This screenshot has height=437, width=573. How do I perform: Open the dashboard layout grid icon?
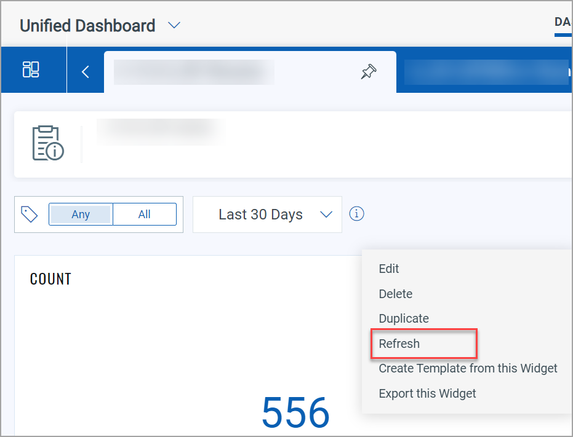pos(31,69)
